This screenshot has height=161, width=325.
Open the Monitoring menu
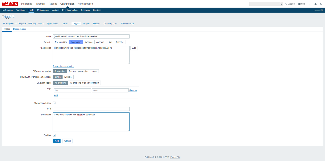coord(27,4)
